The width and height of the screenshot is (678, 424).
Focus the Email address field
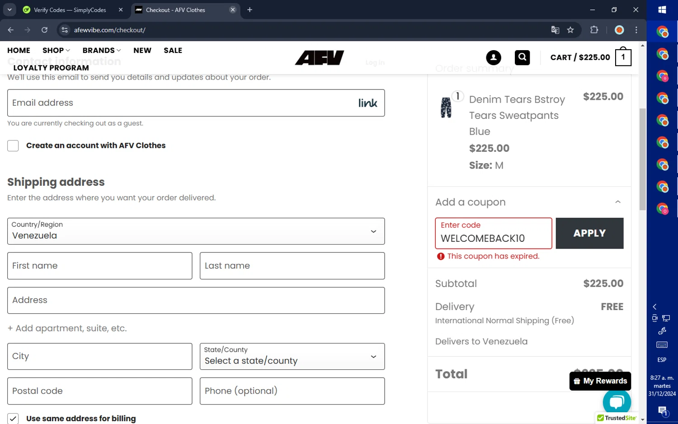click(x=196, y=103)
